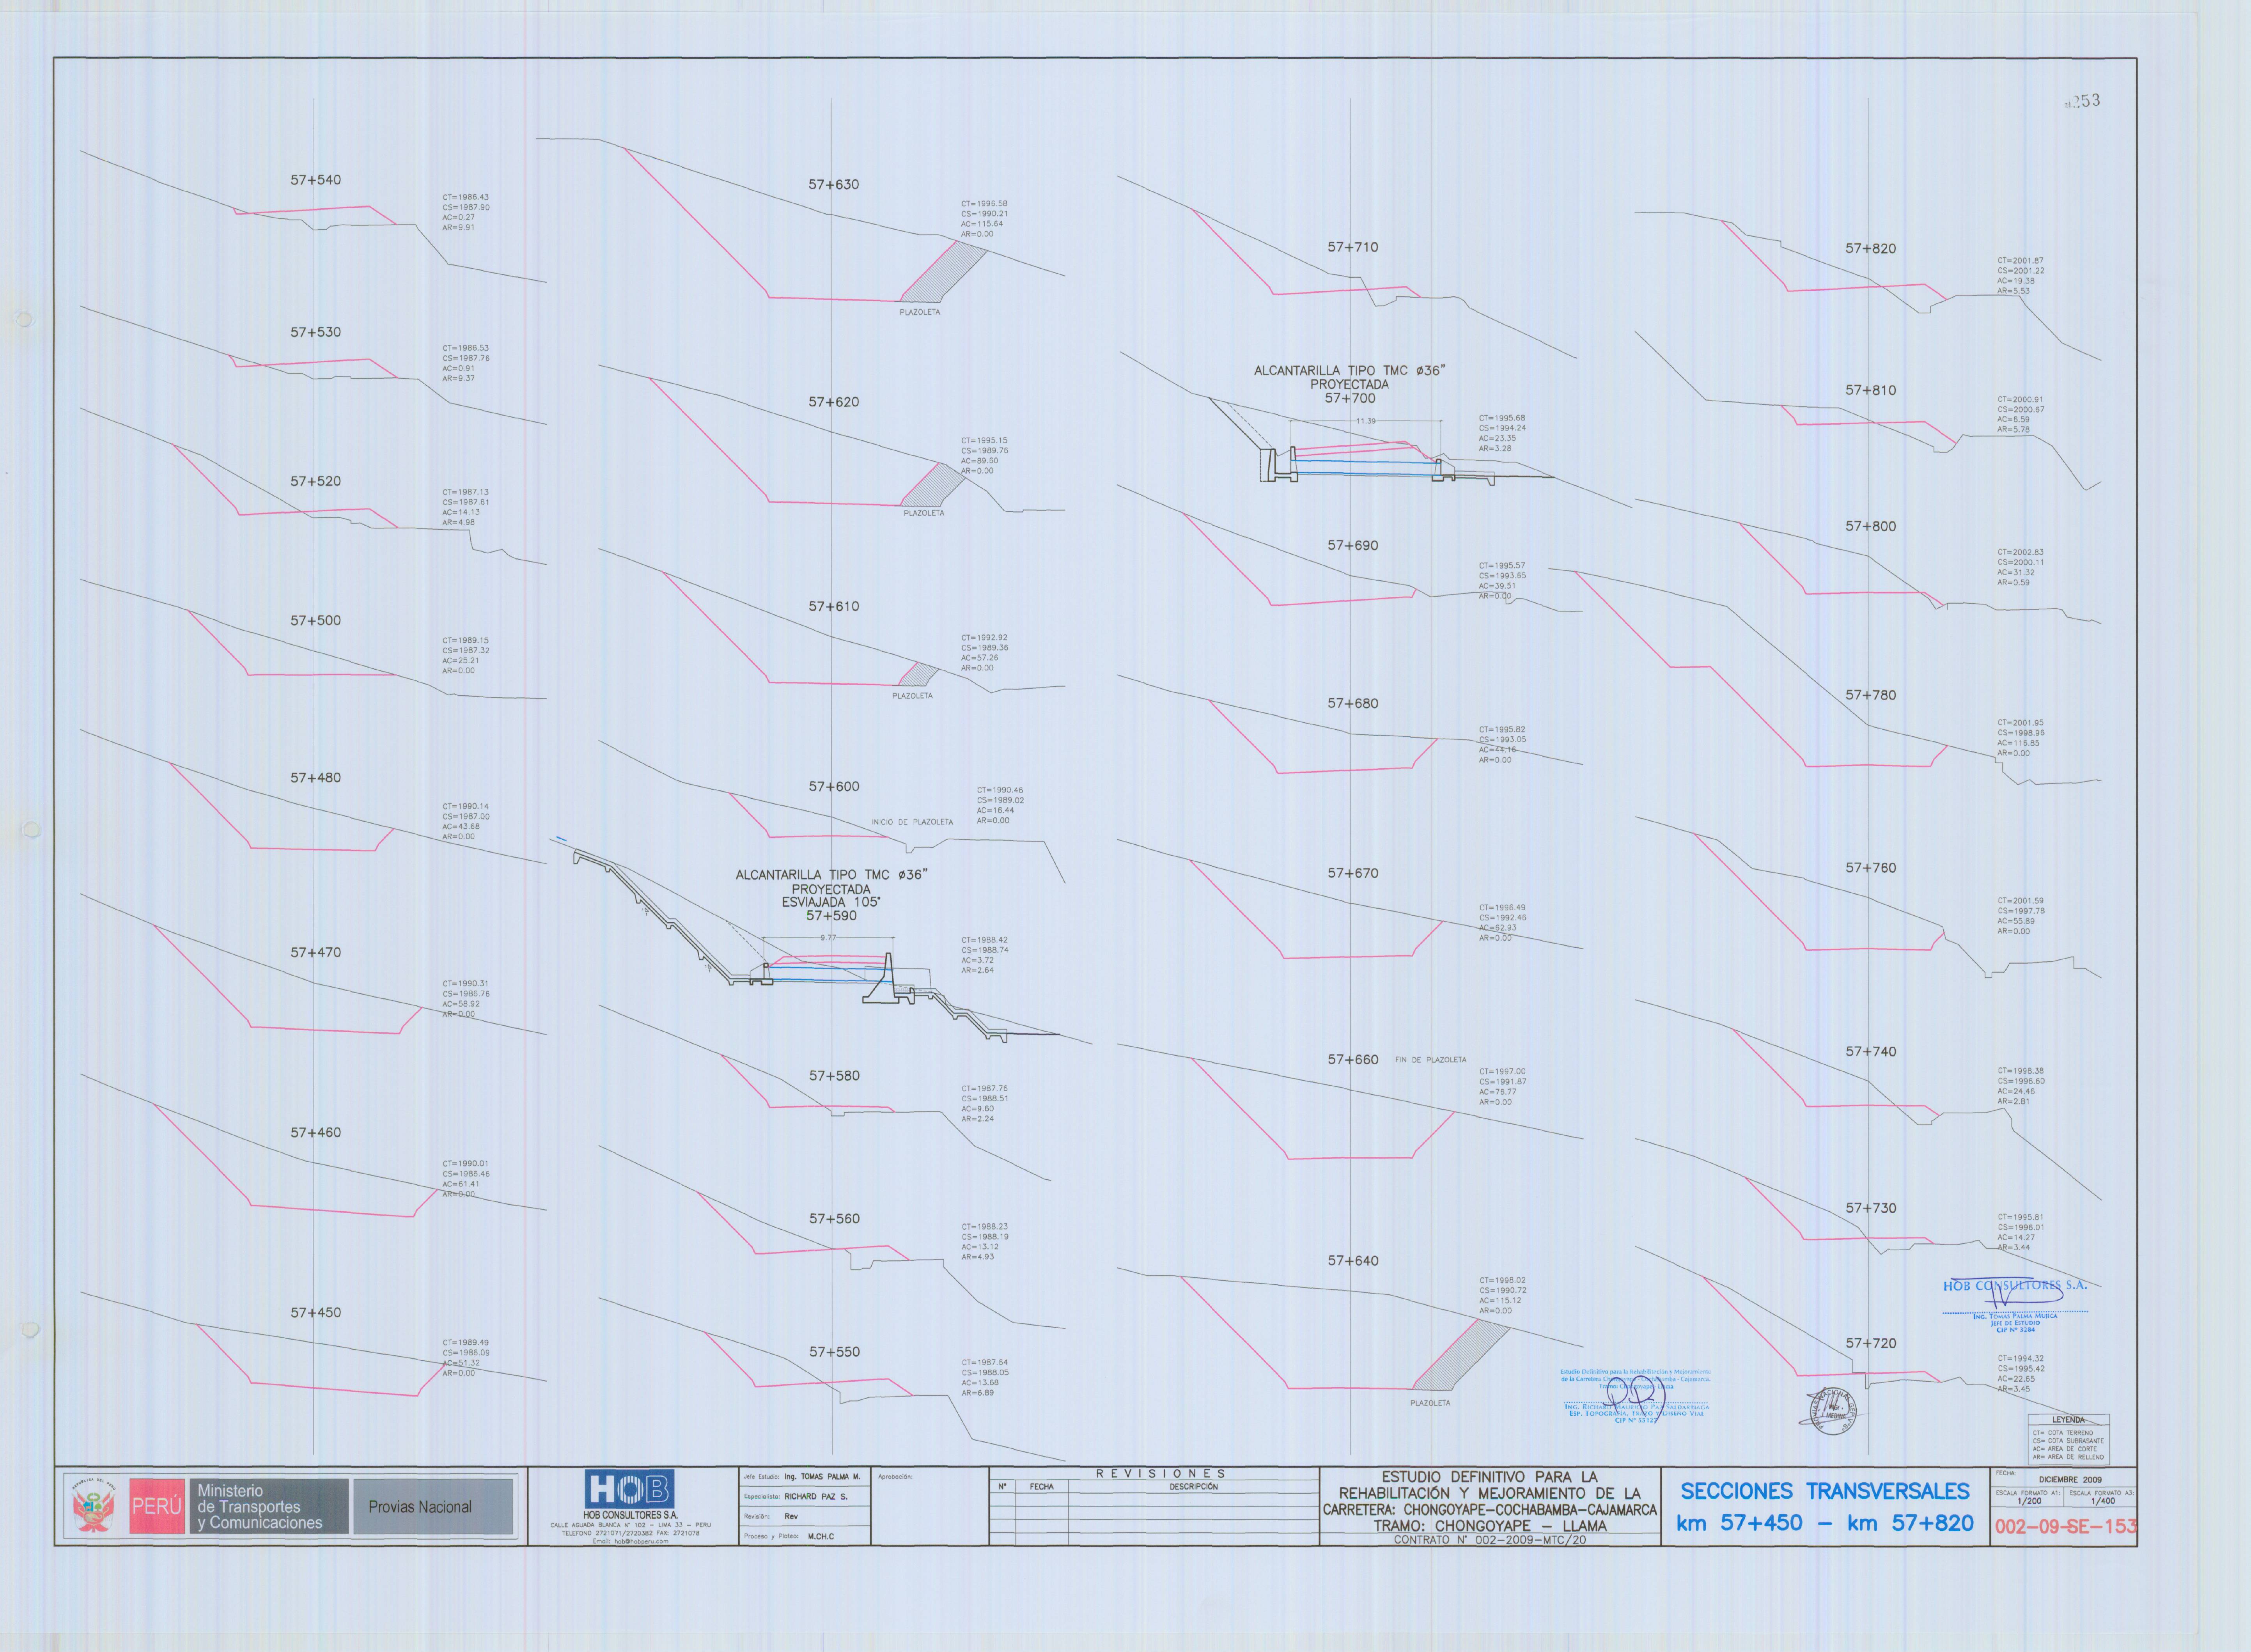This screenshot has width=2251, height=1652.
Task: Click section label '57+500'
Action: (x=316, y=620)
